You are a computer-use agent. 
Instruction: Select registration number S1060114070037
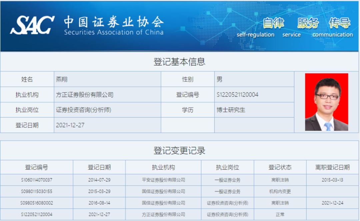click(37, 180)
